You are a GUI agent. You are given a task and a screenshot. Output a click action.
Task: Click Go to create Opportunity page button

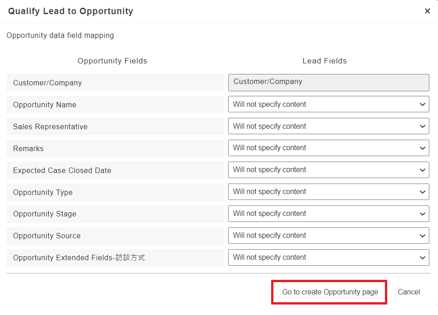click(x=330, y=292)
